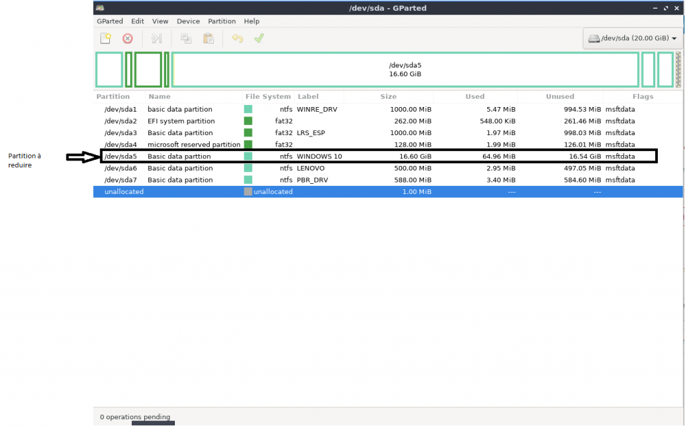Click the 0 operations pending status text

point(135,417)
